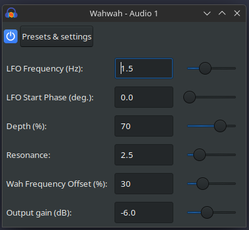Minimize window with the down chevron

pos(207,14)
